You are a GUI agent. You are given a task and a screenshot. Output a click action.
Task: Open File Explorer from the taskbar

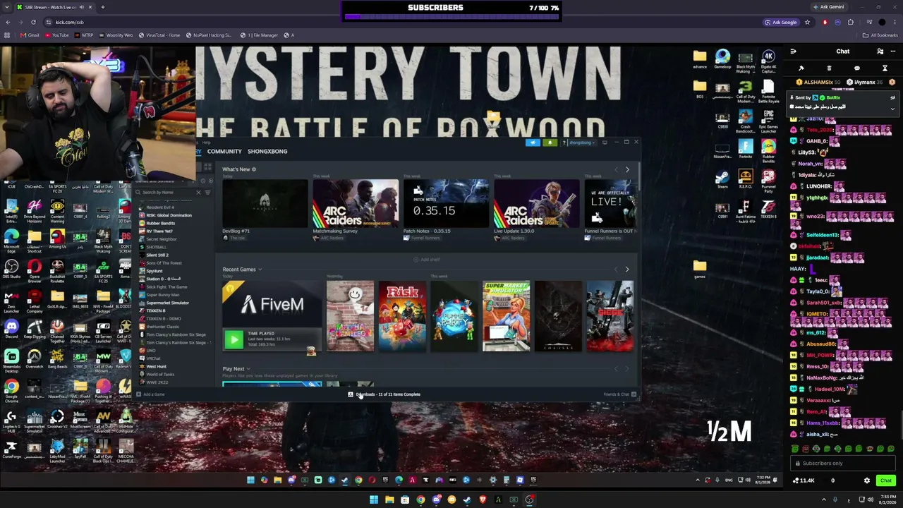[389, 500]
